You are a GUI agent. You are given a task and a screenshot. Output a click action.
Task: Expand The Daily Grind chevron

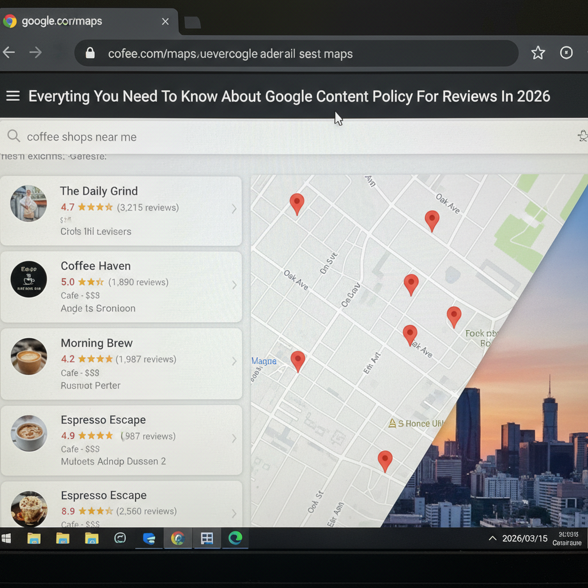coord(234,208)
